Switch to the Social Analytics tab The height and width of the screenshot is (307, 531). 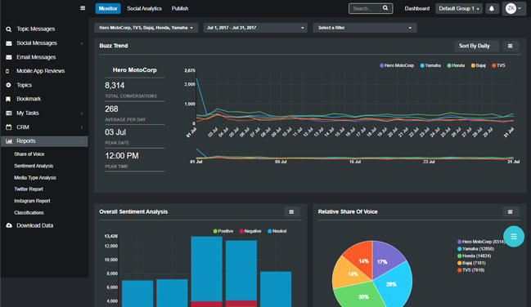pos(144,8)
